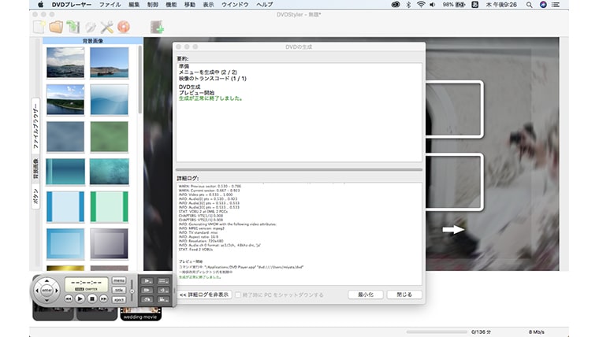Click the background image list scrollbar
Viewport: 599px width, 337px height.
tap(140, 80)
